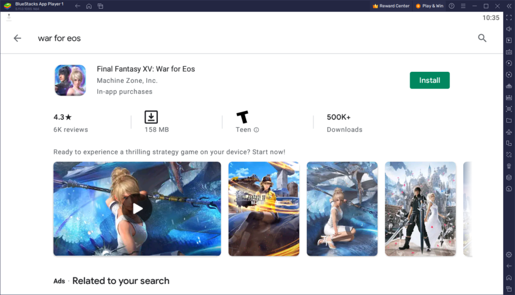View the 6K reviews link
The width and height of the screenshot is (515, 295).
[x=70, y=129]
